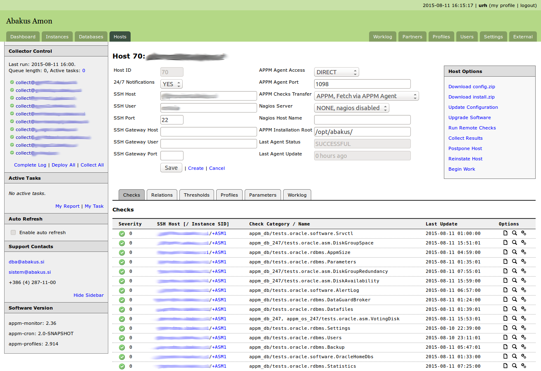Open Nagios Server dropdown
The image size is (541, 371).
click(351, 108)
